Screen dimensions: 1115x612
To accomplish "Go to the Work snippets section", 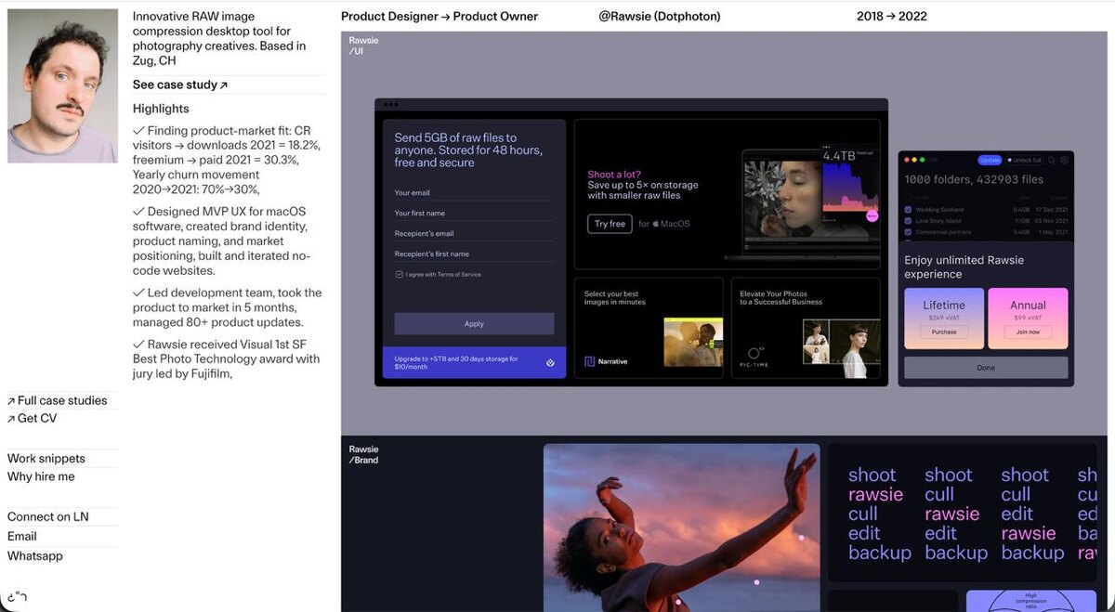I will coord(46,459).
